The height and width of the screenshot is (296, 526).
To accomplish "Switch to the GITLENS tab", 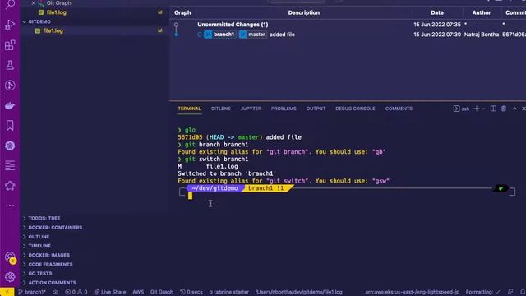I will [x=221, y=109].
